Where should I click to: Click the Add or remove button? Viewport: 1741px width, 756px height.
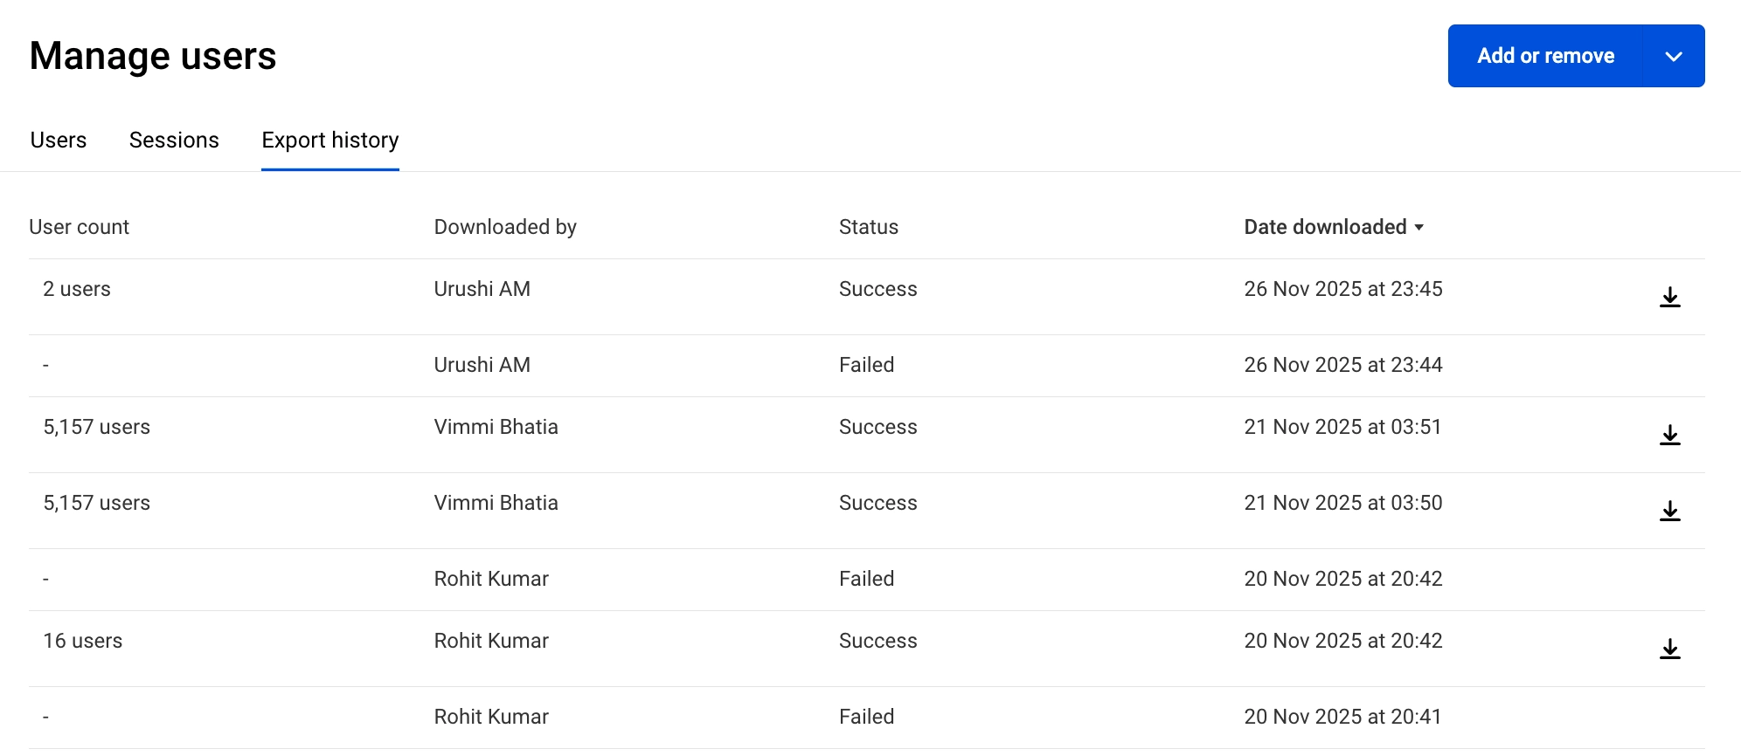tap(1545, 57)
